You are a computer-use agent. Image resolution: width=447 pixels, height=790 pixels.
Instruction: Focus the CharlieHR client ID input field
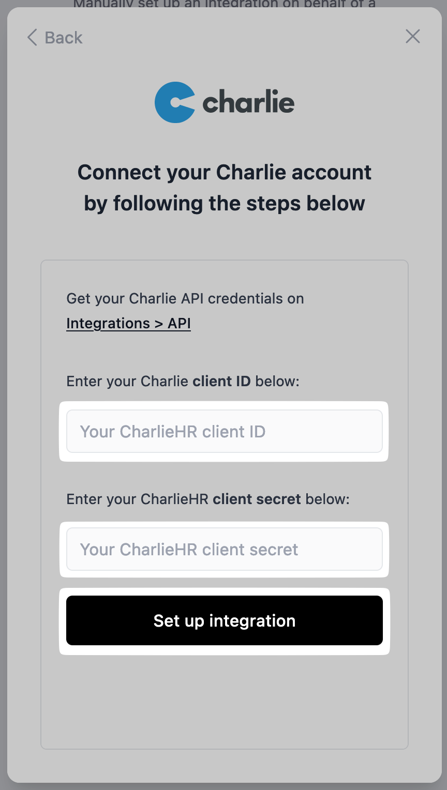pos(225,431)
